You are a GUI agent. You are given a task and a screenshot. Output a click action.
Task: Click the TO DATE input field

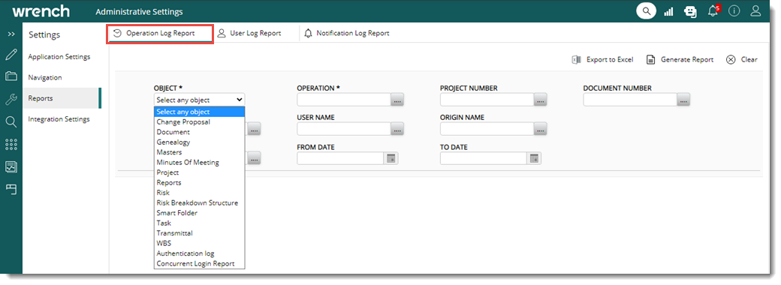(483, 159)
